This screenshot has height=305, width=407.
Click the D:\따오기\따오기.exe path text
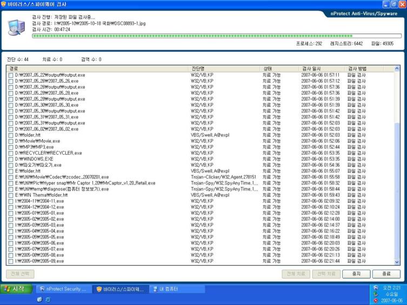tap(38, 165)
